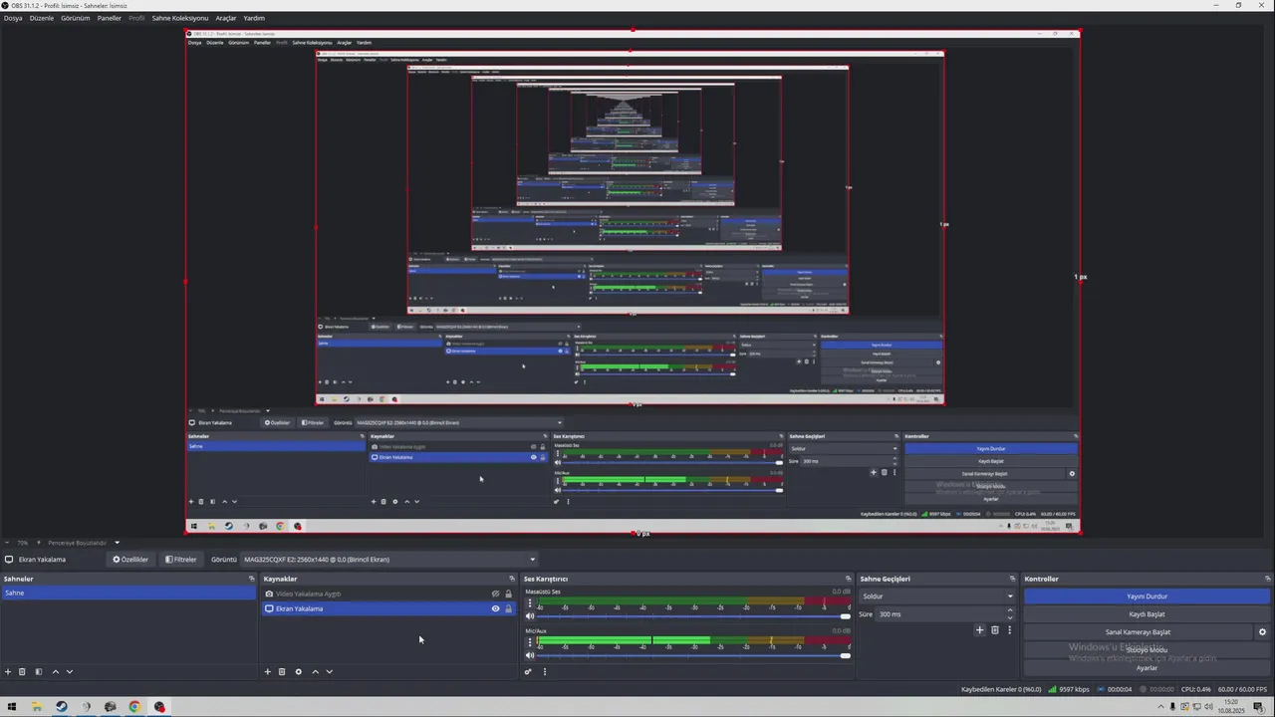Decrease Süre duration with down arrow

1010,617
